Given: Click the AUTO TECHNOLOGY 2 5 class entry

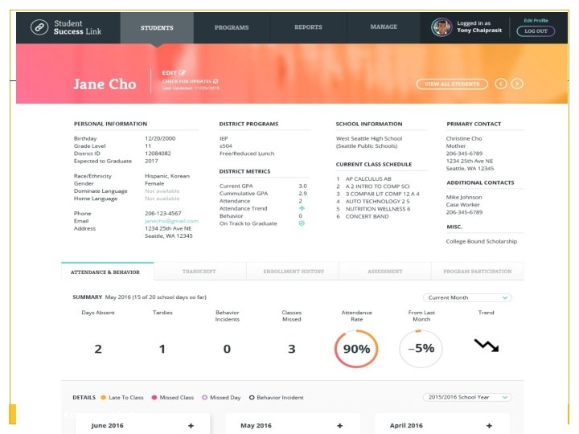Looking at the screenshot, I should [377, 201].
